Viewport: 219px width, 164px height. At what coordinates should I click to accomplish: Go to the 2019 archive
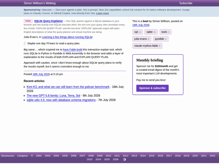(186, 155)
